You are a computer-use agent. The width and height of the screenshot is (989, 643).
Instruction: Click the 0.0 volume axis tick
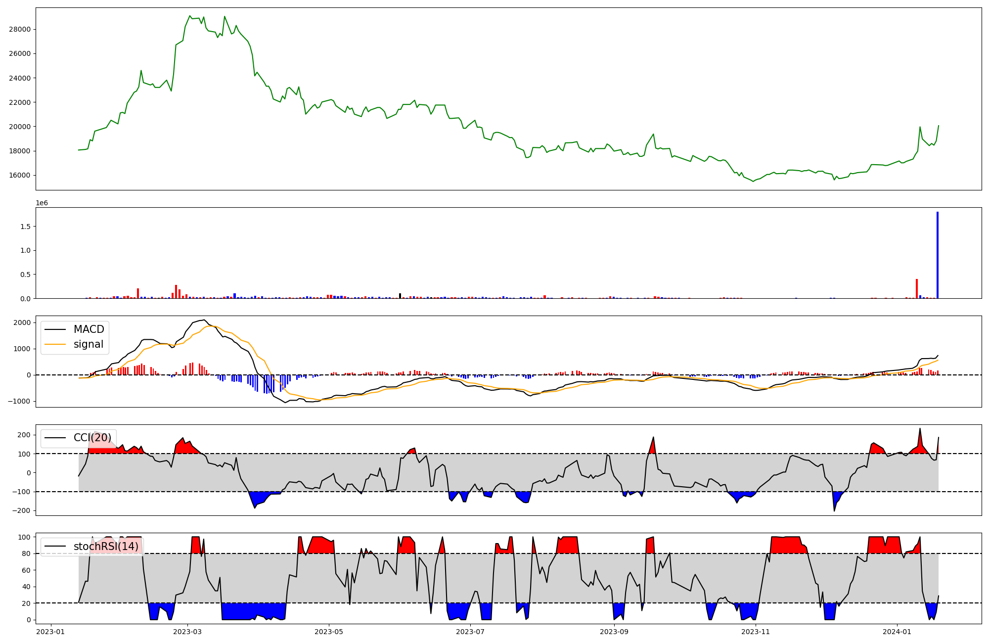25,299
